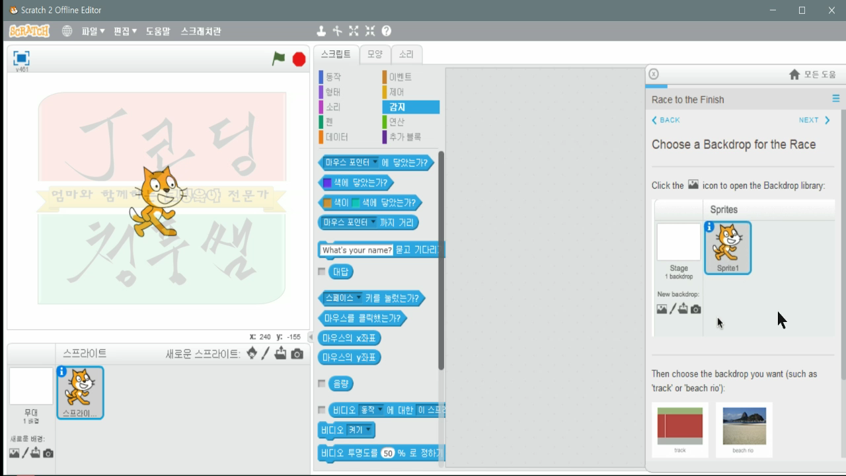The width and height of the screenshot is (846, 476).
Task: Select the 감지 block category
Action: tap(410, 107)
